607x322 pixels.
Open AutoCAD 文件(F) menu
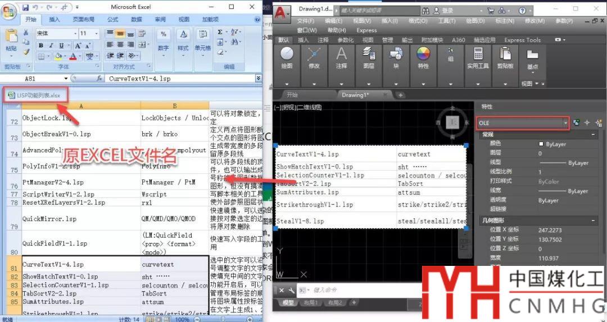[305, 21]
